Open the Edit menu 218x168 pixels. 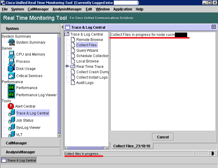click(89, 9)
